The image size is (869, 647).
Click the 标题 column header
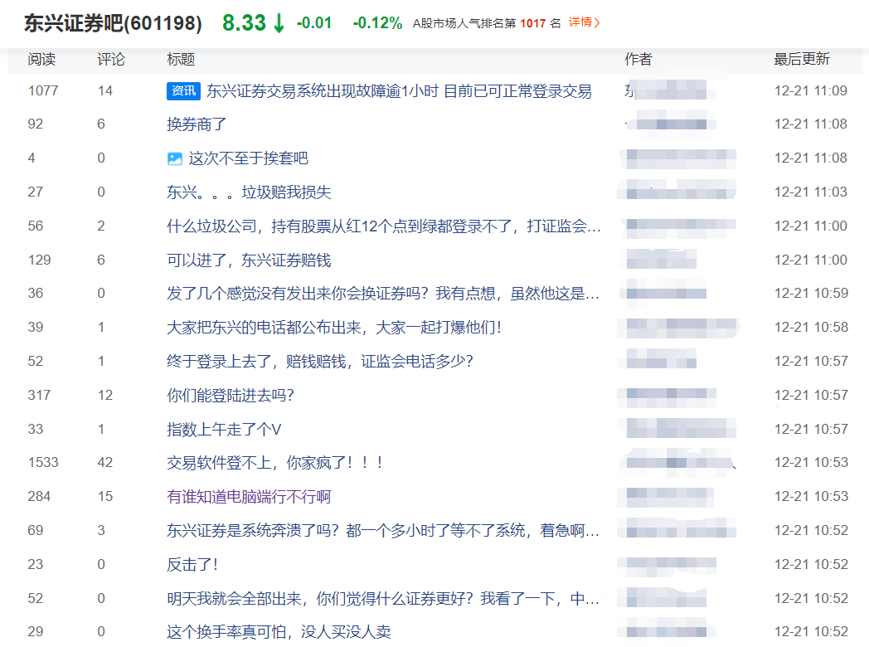[181, 60]
